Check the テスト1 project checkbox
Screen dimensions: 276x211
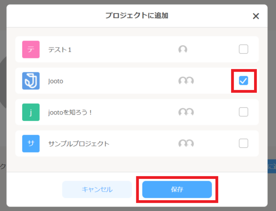pos(244,49)
